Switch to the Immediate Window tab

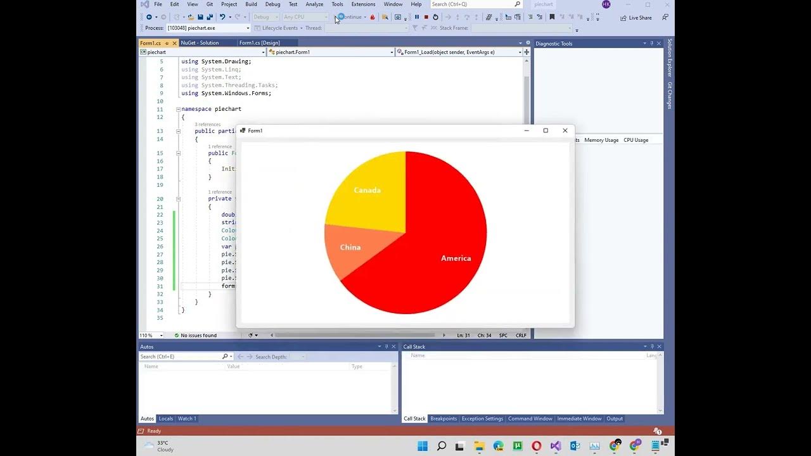tap(580, 419)
